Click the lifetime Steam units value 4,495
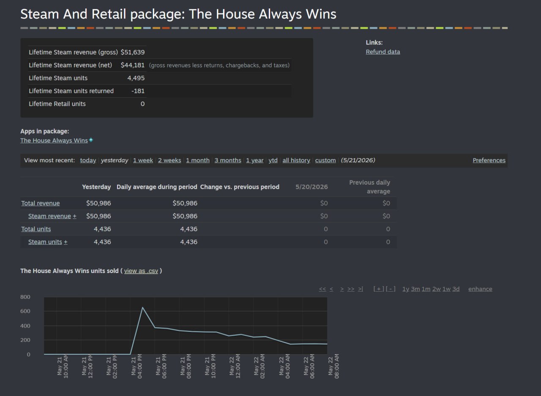The height and width of the screenshot is (396, 541). pos(136,78)
